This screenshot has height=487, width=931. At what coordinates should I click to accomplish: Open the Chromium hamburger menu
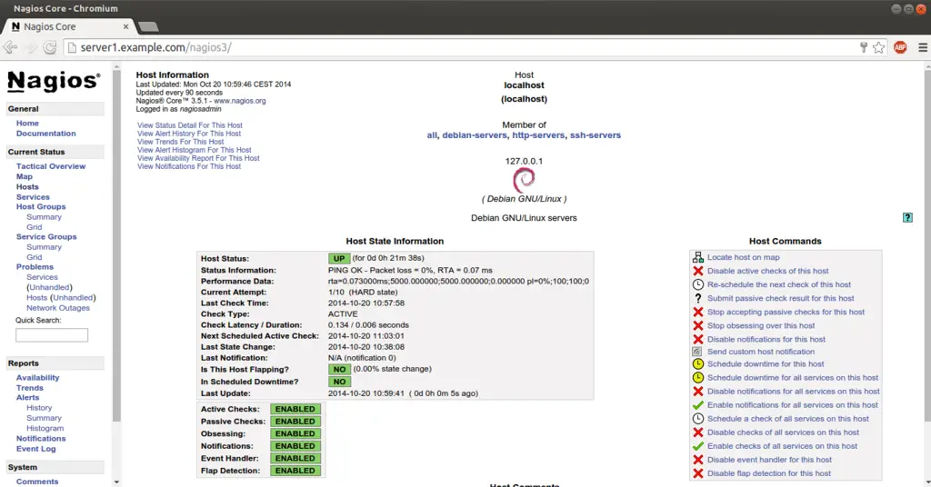pyautogui.click(x=922, y=47)
